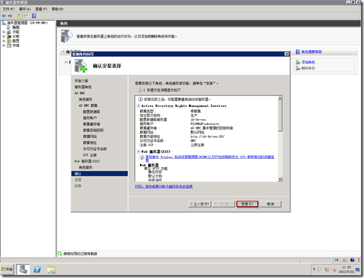Click the summary list scroll down arrow

coord(280,179)
